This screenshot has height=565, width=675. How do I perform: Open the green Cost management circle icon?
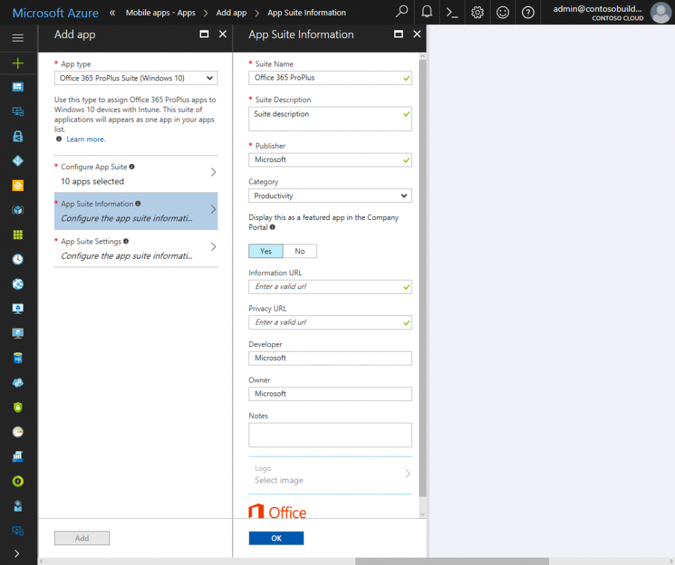tap(18, 481)
